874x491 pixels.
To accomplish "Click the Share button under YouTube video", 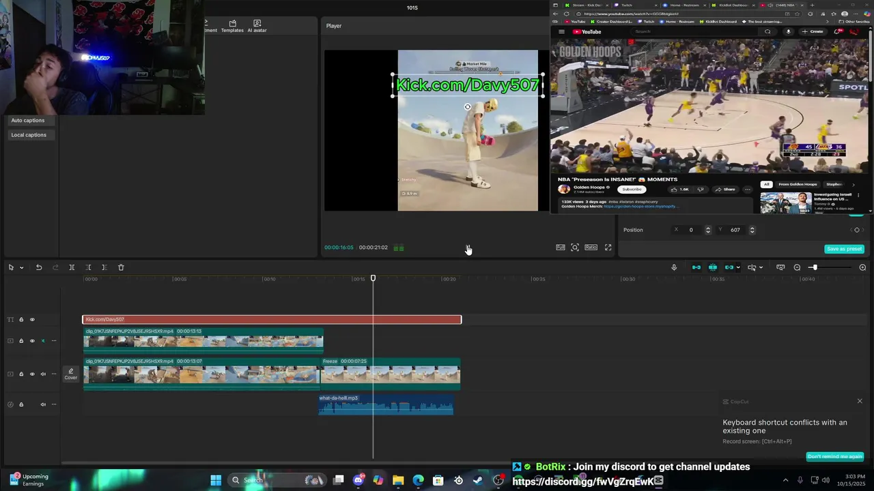I will [x=725, y=189].
